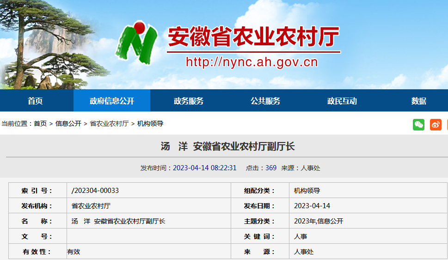Screen dimensions: 448x260
Task: Click the 文号 label cell
Action: click(38, 236)
